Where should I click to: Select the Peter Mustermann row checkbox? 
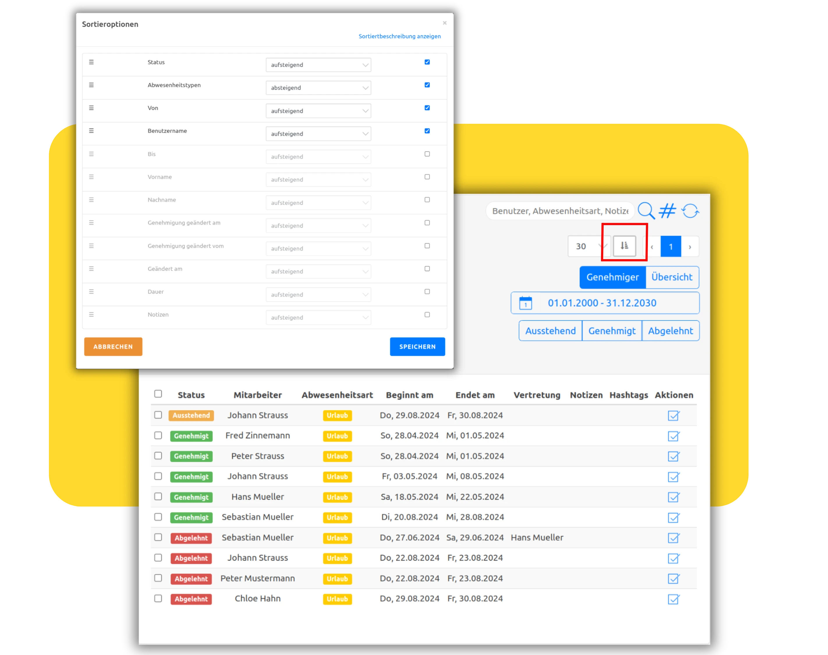coord(158,578)
